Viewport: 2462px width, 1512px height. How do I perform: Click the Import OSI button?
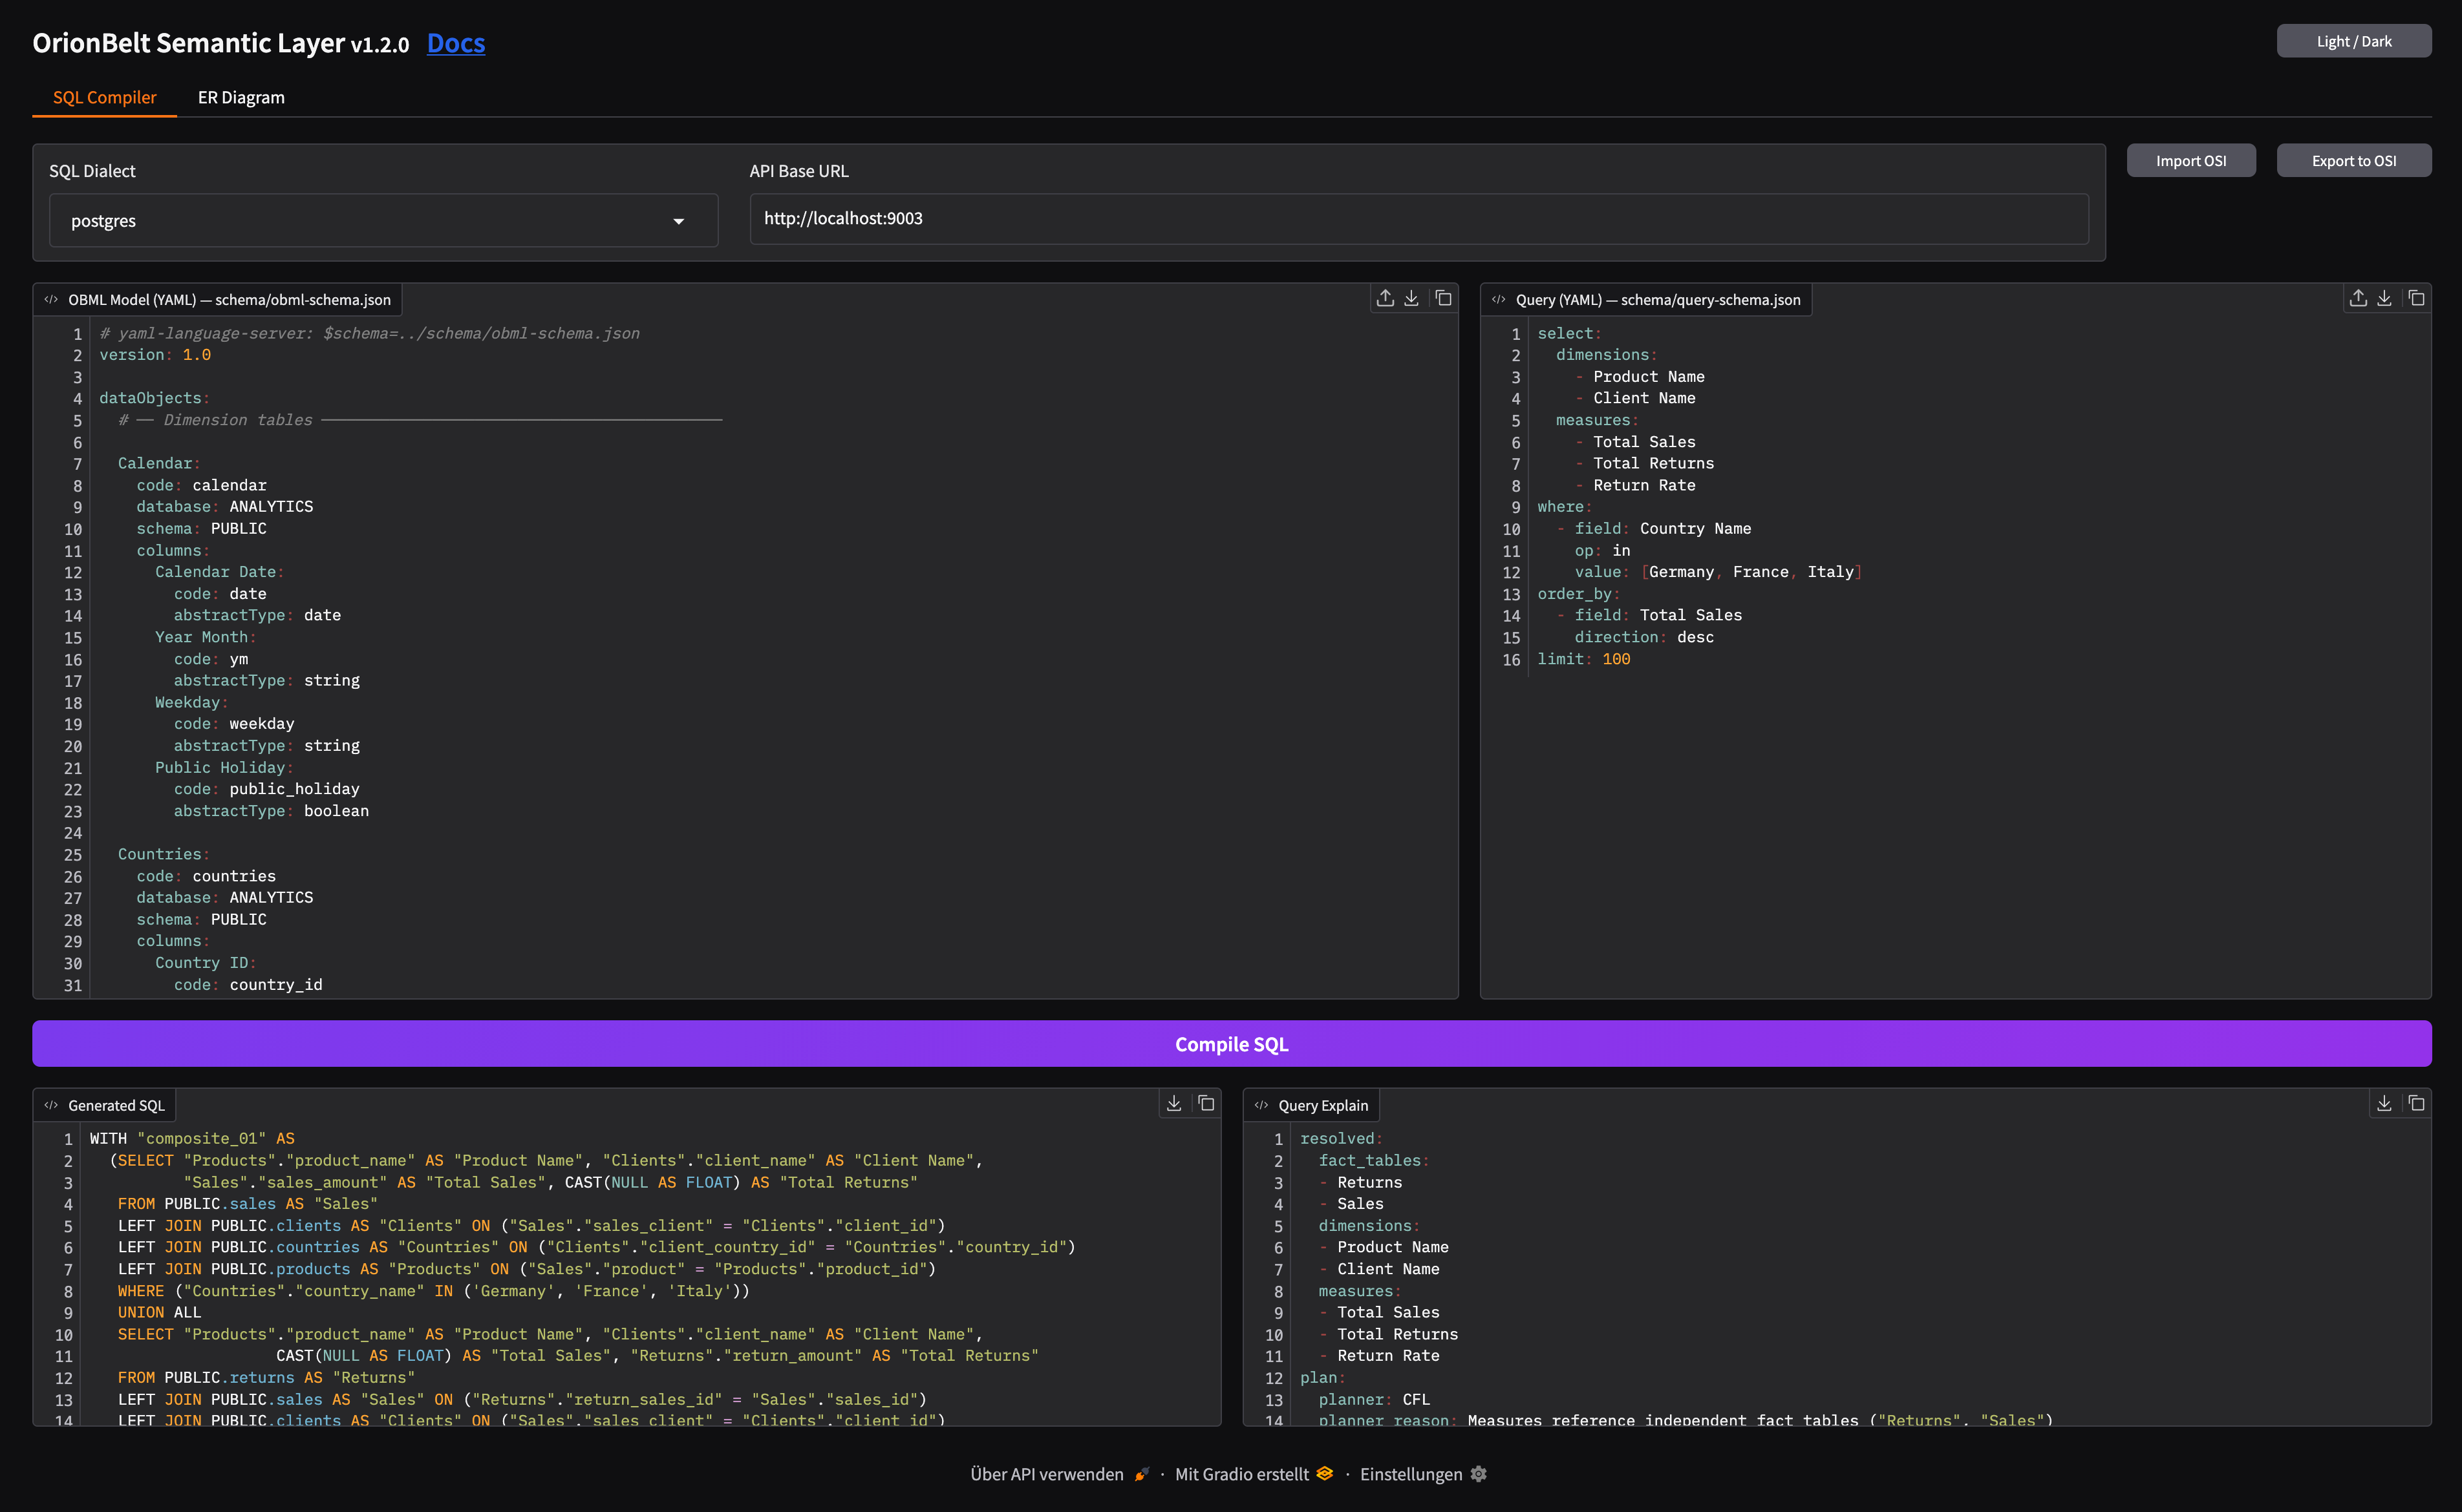pos(2191,160)
